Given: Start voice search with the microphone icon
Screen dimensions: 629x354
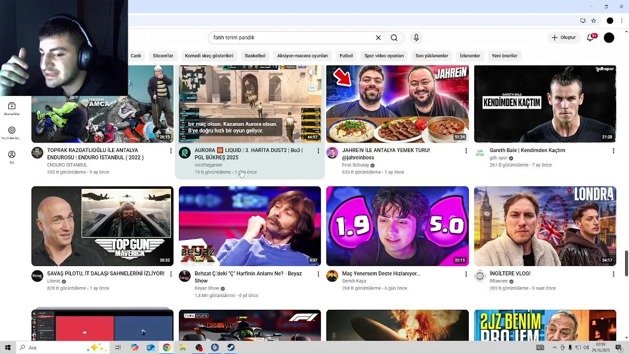Looking at the screenshot, I should coord(416,37).
